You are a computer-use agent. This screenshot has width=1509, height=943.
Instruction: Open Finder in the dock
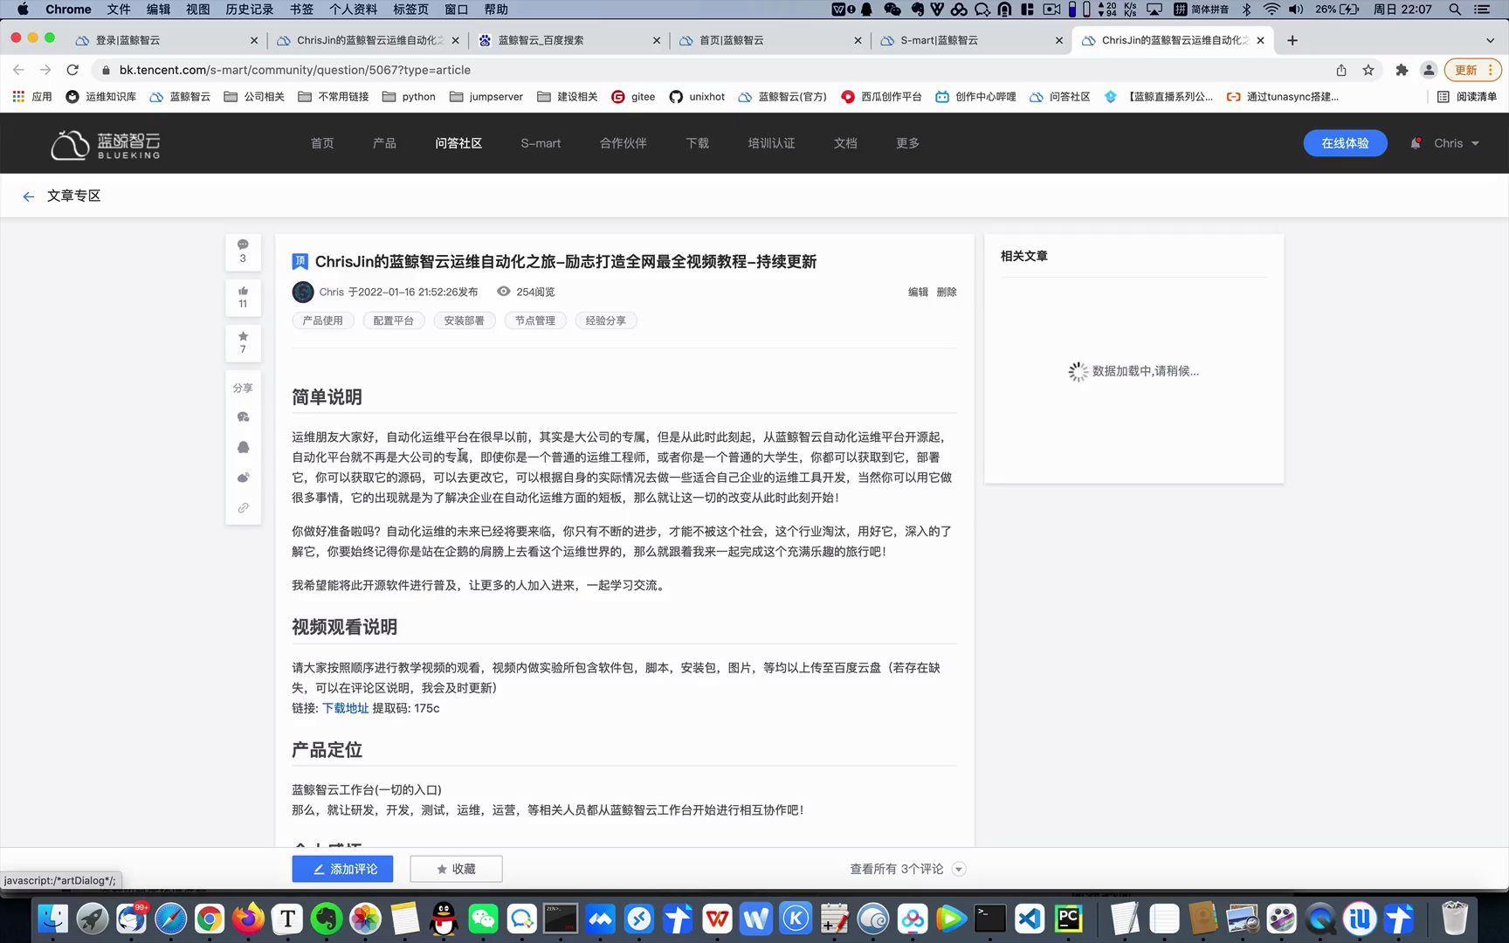tap(53, 919)
